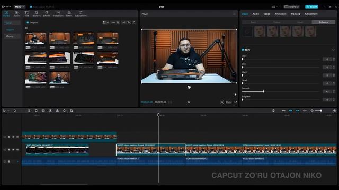Screen dimensions: 339x190
Task: Click the Import button in media panel
Action: [x=32, y=22]
